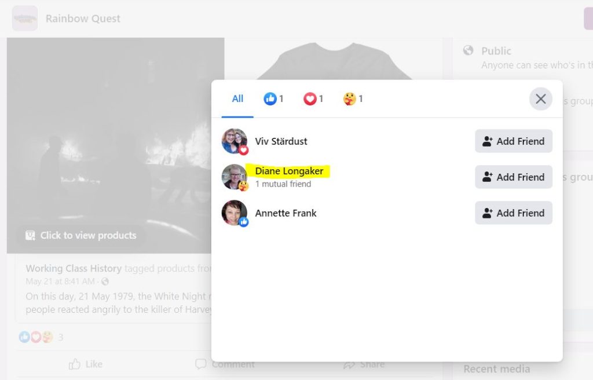Open Annette Frank's profile name link
Image resolution: width=593 pixels, height=380 pixels.
pos(285,213)
